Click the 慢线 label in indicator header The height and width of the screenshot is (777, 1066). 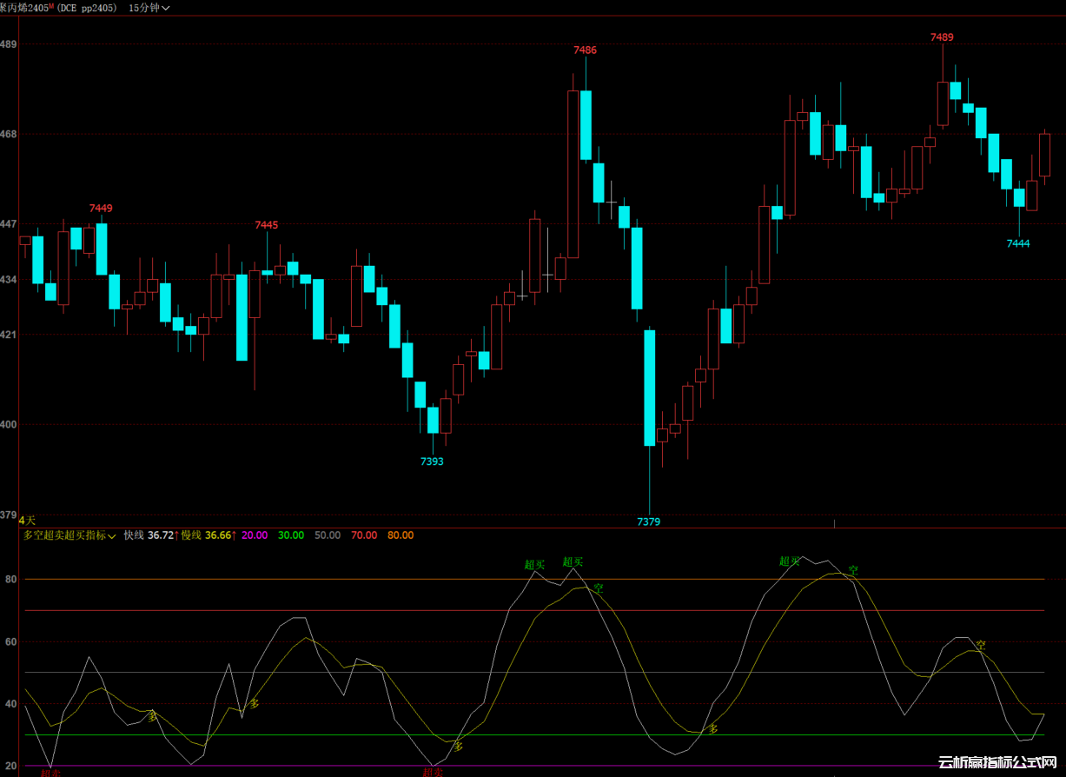(191, 535)
